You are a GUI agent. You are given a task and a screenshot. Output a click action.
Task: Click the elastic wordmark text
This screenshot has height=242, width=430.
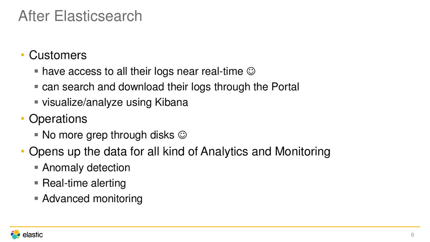[x=33, y=235]
